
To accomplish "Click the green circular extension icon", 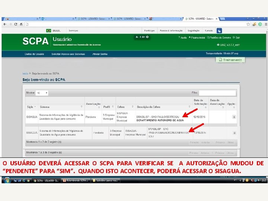I will (260, 24).
